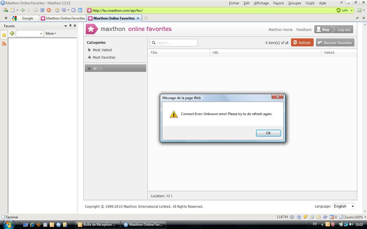Screen dimensions: 367x229
Task: Open Boîte de Réception taskbar window
Action: point(97,225)
